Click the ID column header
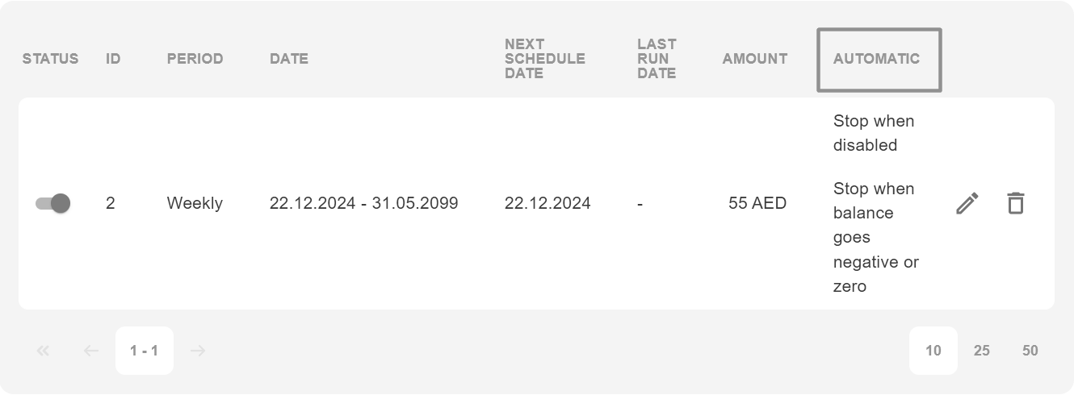This screenshot has width=1074, height=395. 113,59
